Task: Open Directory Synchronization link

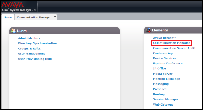Action: point(37,43)
